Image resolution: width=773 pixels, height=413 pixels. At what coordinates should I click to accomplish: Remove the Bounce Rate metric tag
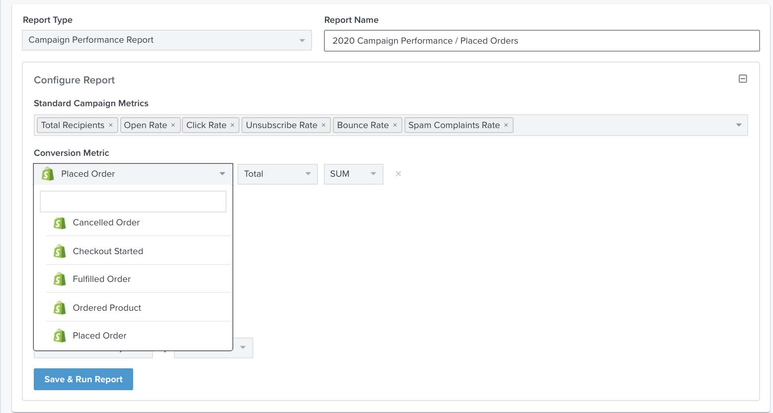point(394,125)
